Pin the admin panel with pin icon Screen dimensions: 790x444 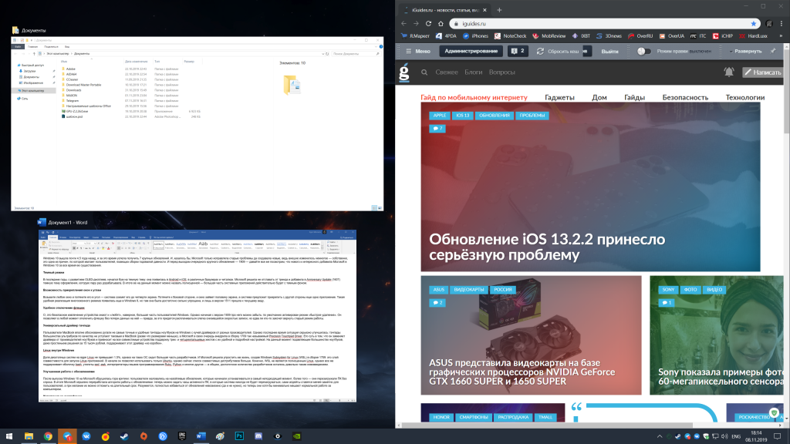pyautogui.click(x=773, y=51)
